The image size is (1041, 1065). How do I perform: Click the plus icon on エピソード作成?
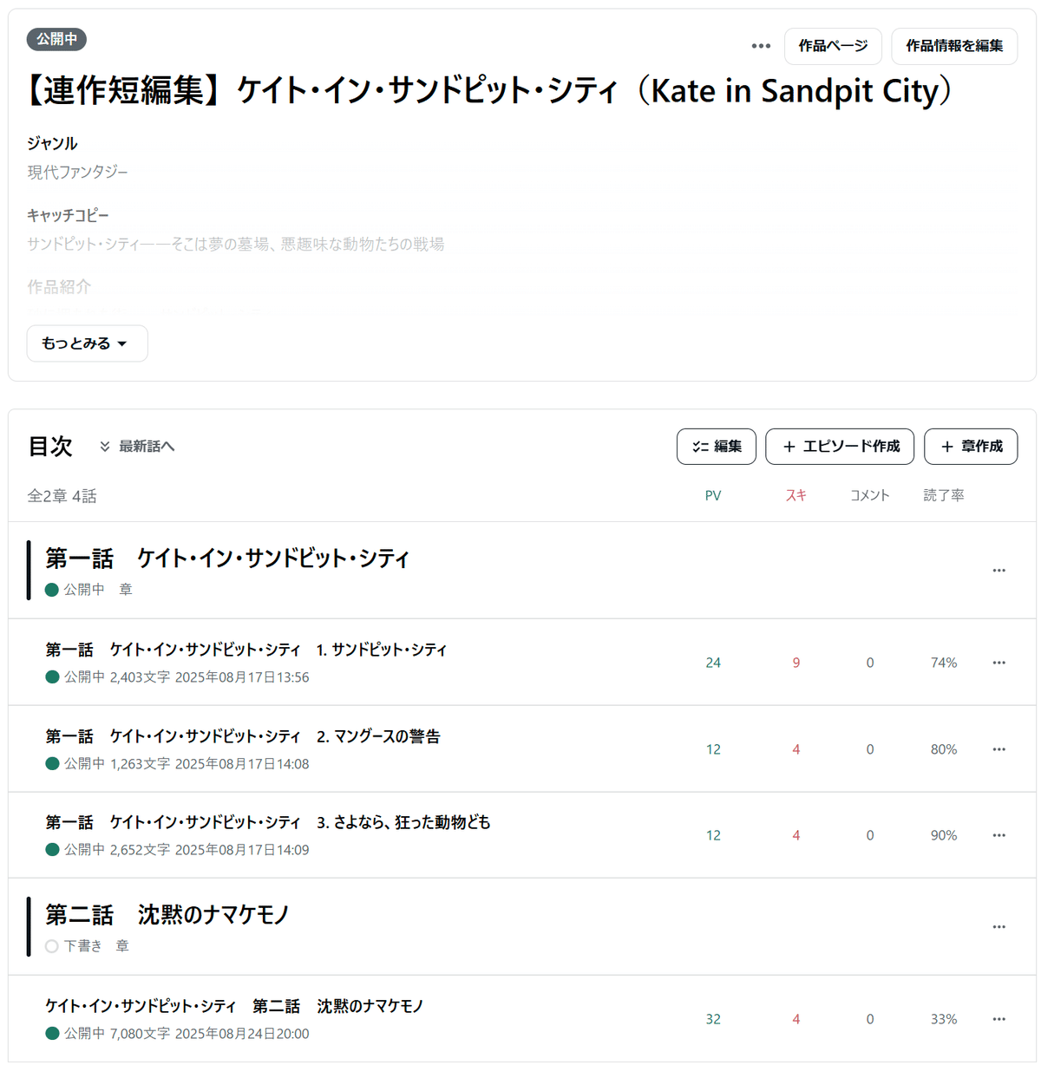coord(789,447)
